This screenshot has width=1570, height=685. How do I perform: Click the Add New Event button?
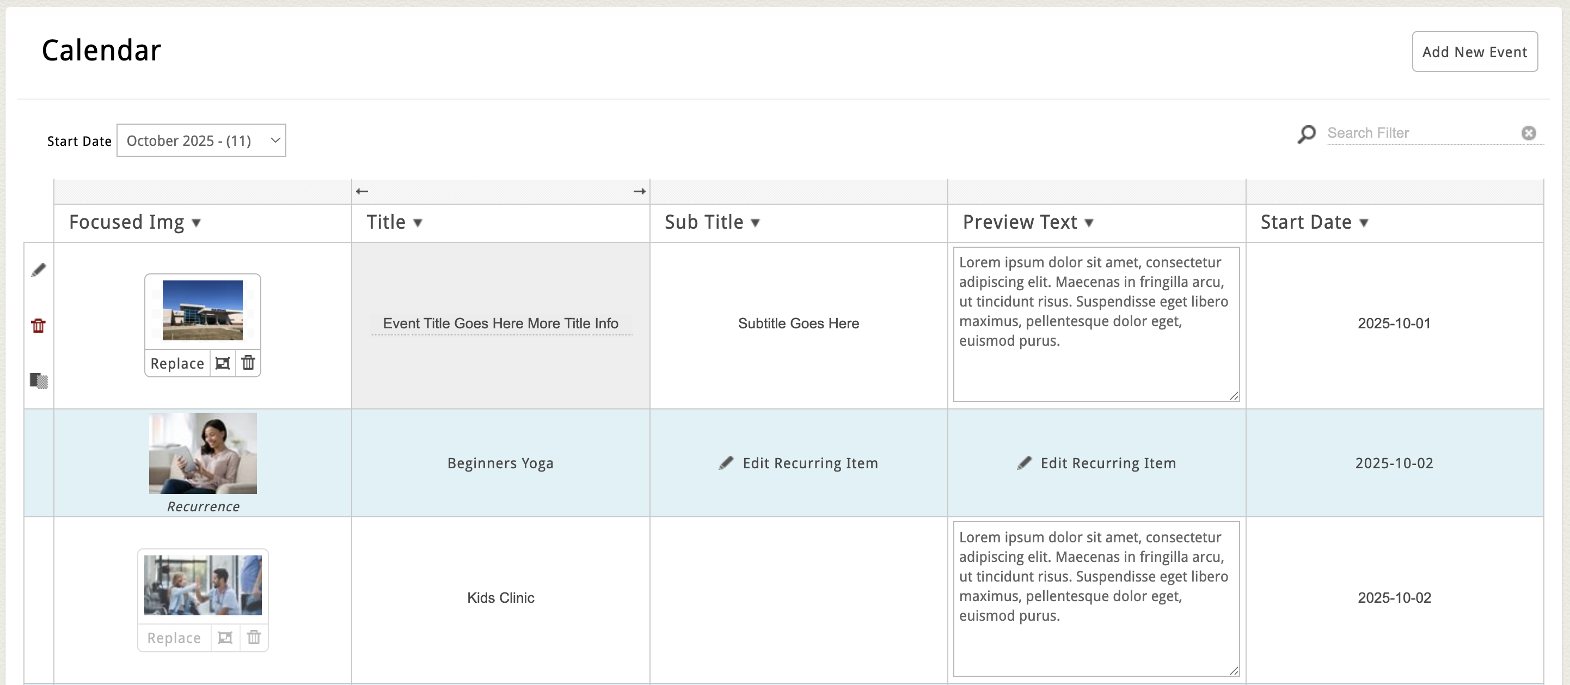tap(1474, 52)
